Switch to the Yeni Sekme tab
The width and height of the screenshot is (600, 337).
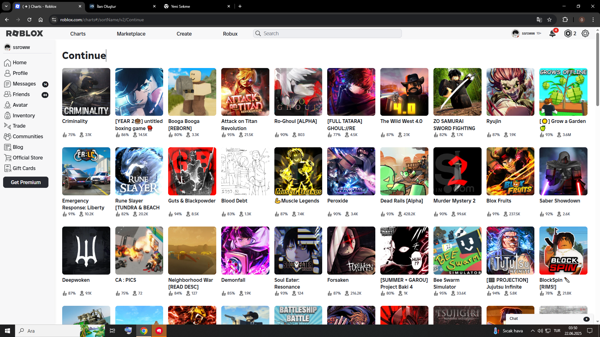coord(197,6)
